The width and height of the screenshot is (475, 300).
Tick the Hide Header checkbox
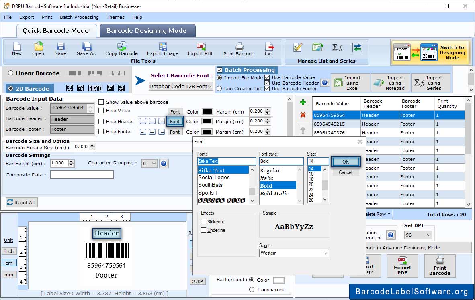tap(101, 121)
